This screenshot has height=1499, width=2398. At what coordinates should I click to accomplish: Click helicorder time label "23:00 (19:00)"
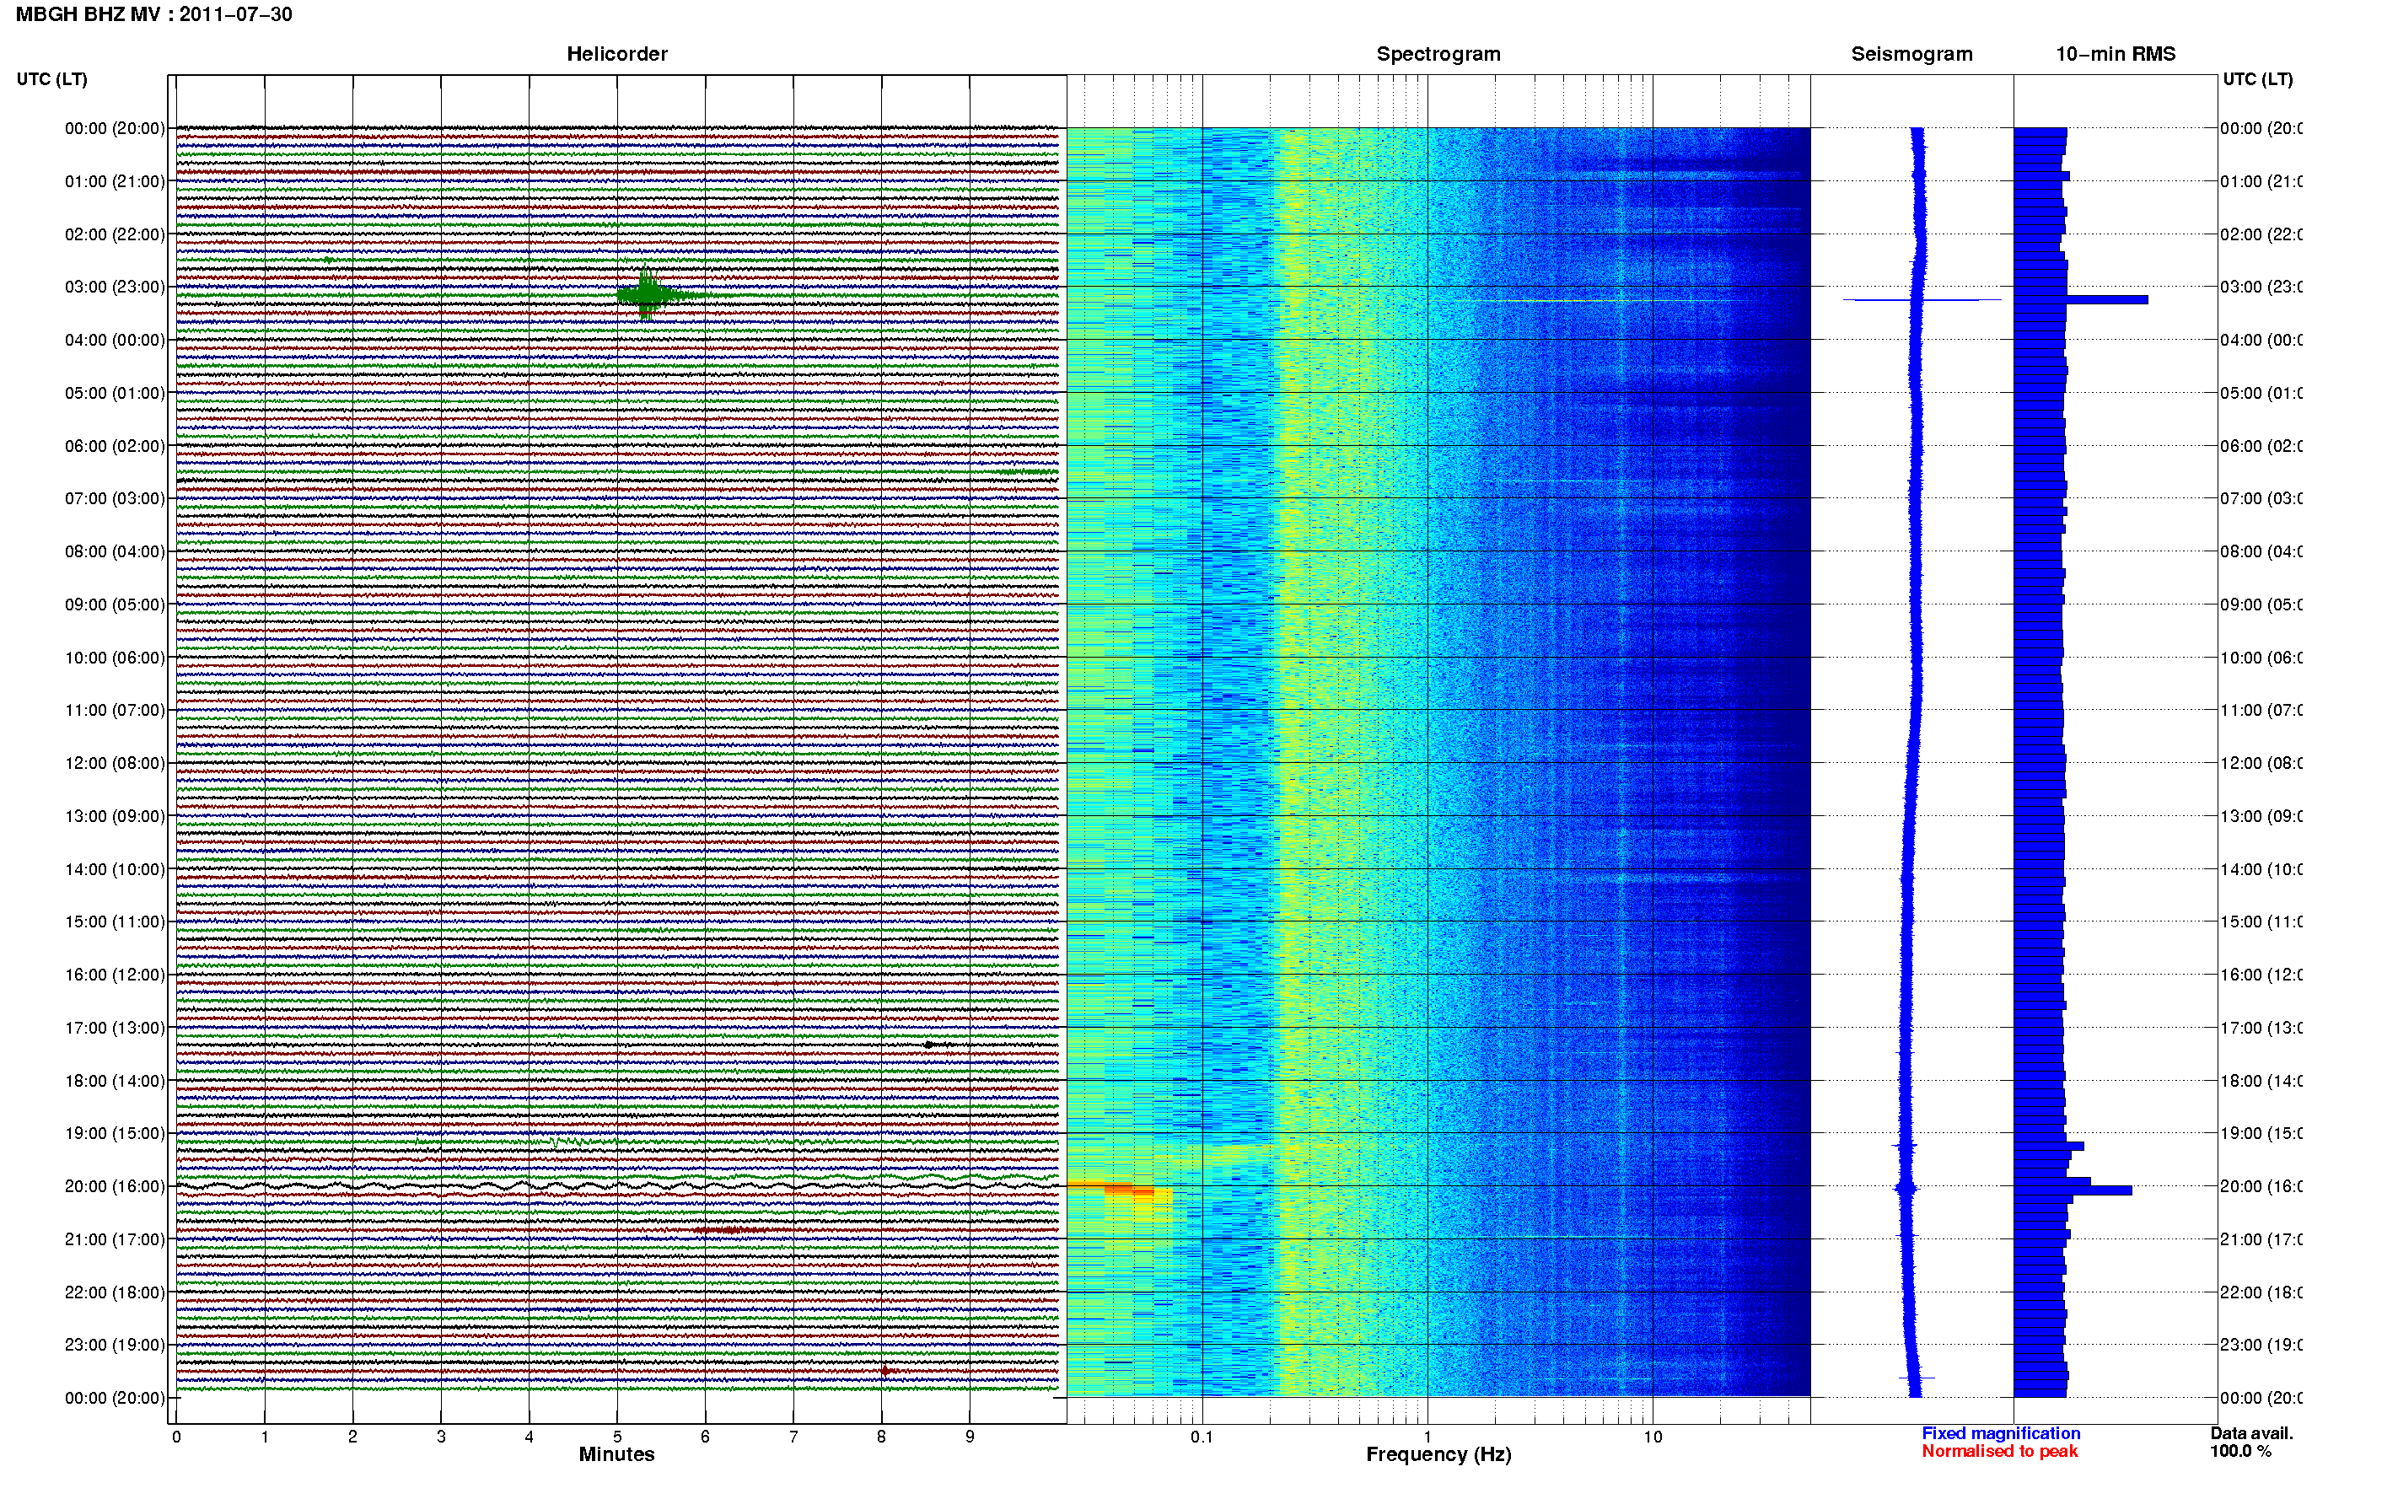tap(115, 1346)
